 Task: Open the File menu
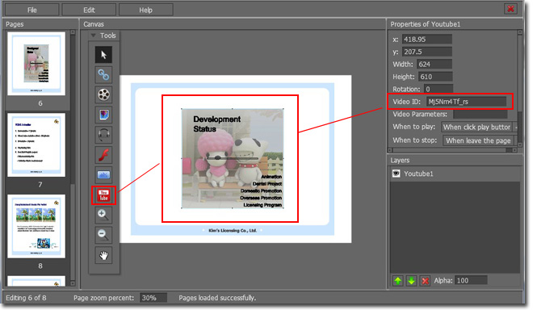(31, 10)
